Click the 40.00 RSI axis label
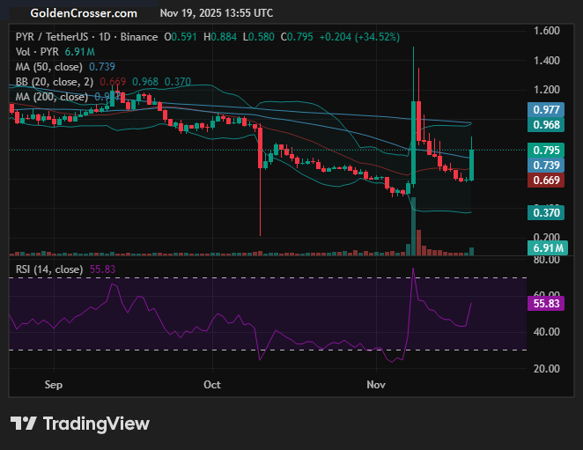 547,332
